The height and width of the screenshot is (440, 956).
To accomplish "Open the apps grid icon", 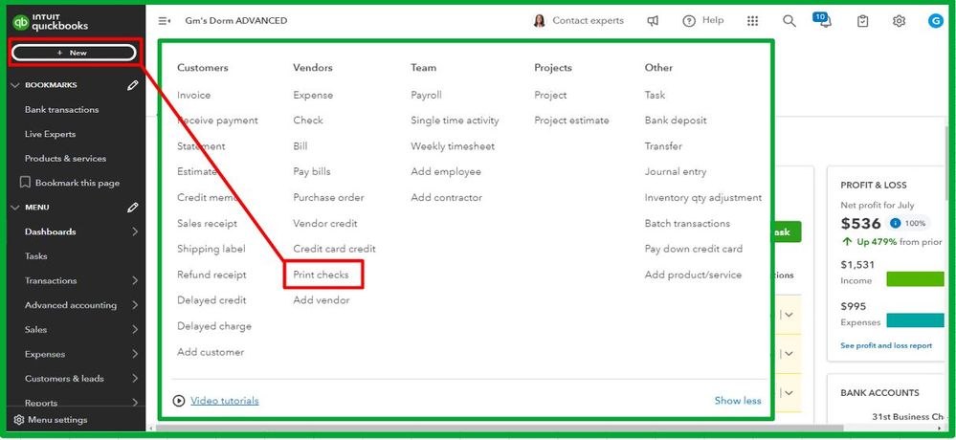I will [x=752, y=21].
